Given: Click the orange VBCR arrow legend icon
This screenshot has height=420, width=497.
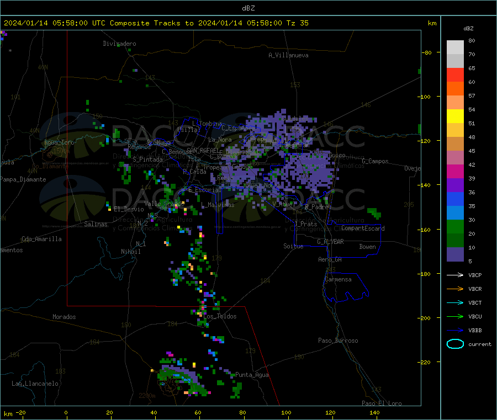Looking at the screenshot, I should click(x=455, y=289).
